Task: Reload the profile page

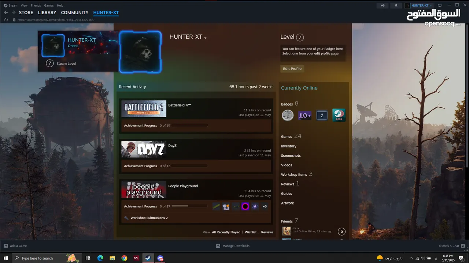Action: pos(6,20)
